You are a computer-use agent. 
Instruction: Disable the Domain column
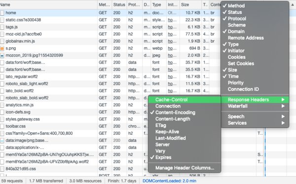click(x=255, y=31)
